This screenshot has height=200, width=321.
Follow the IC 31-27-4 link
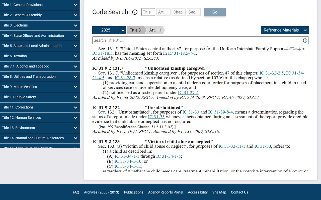[188, 93]
